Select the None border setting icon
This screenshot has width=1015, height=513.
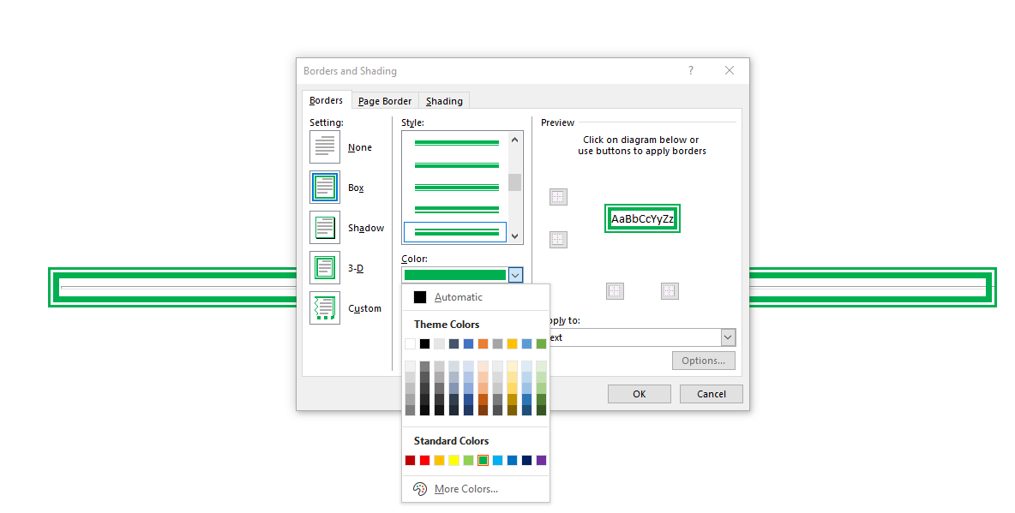click(x=325, y=146)
